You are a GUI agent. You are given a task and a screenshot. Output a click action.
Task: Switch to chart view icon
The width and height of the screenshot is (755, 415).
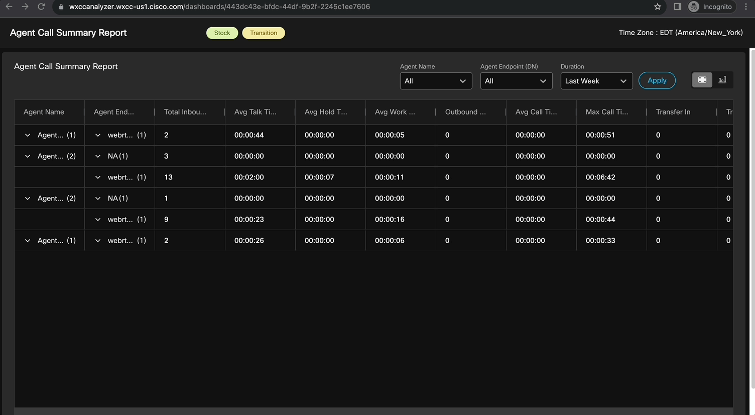click(722, 80)
